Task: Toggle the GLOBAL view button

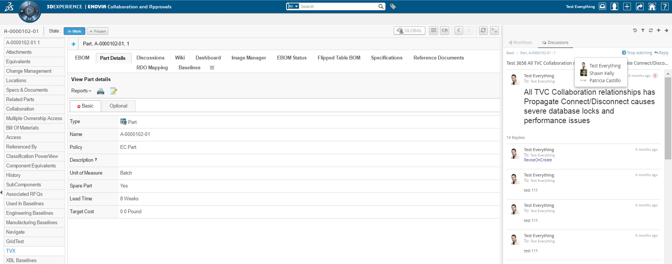Action: [409, 31]
